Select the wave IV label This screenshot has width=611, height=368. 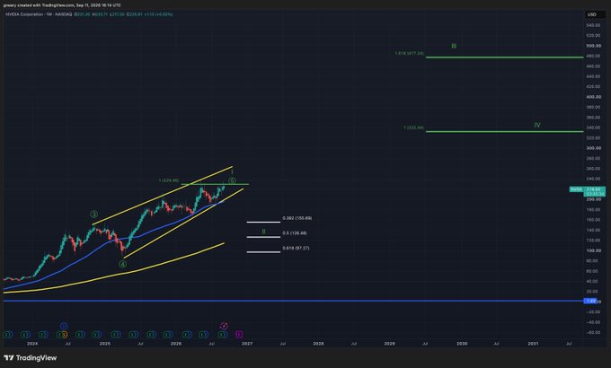tap(537, 126)
